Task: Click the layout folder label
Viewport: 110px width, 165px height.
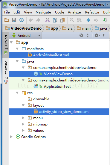Action: pos(38,105)
